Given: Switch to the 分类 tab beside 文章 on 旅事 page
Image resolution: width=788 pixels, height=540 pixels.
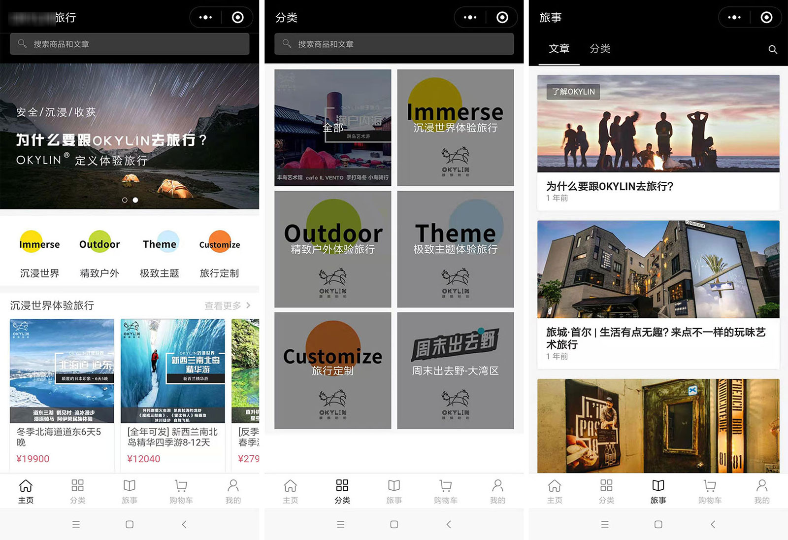Looking at the screenshot, I should click(600, 49).
